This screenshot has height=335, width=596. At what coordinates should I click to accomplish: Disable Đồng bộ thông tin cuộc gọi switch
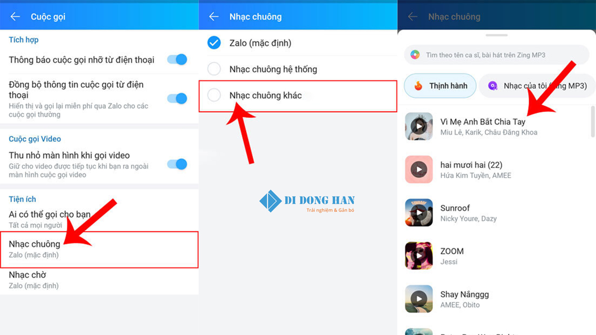click(177, 98)
